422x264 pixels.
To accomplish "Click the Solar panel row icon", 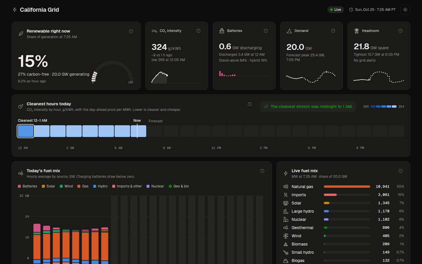I will (286, 203).
